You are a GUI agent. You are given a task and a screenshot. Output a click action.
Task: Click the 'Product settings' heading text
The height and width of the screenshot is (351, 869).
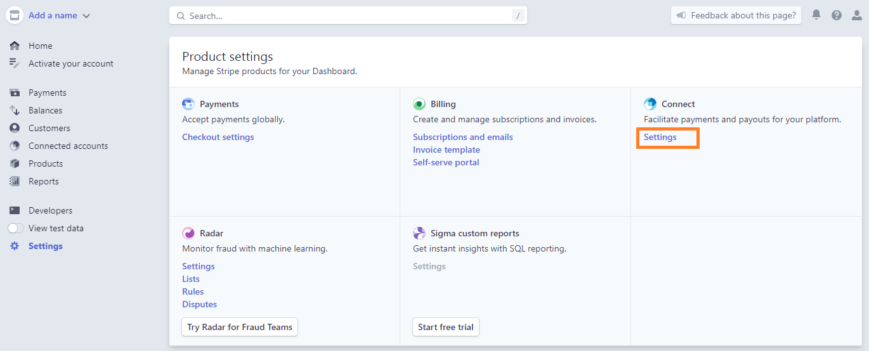228,56
